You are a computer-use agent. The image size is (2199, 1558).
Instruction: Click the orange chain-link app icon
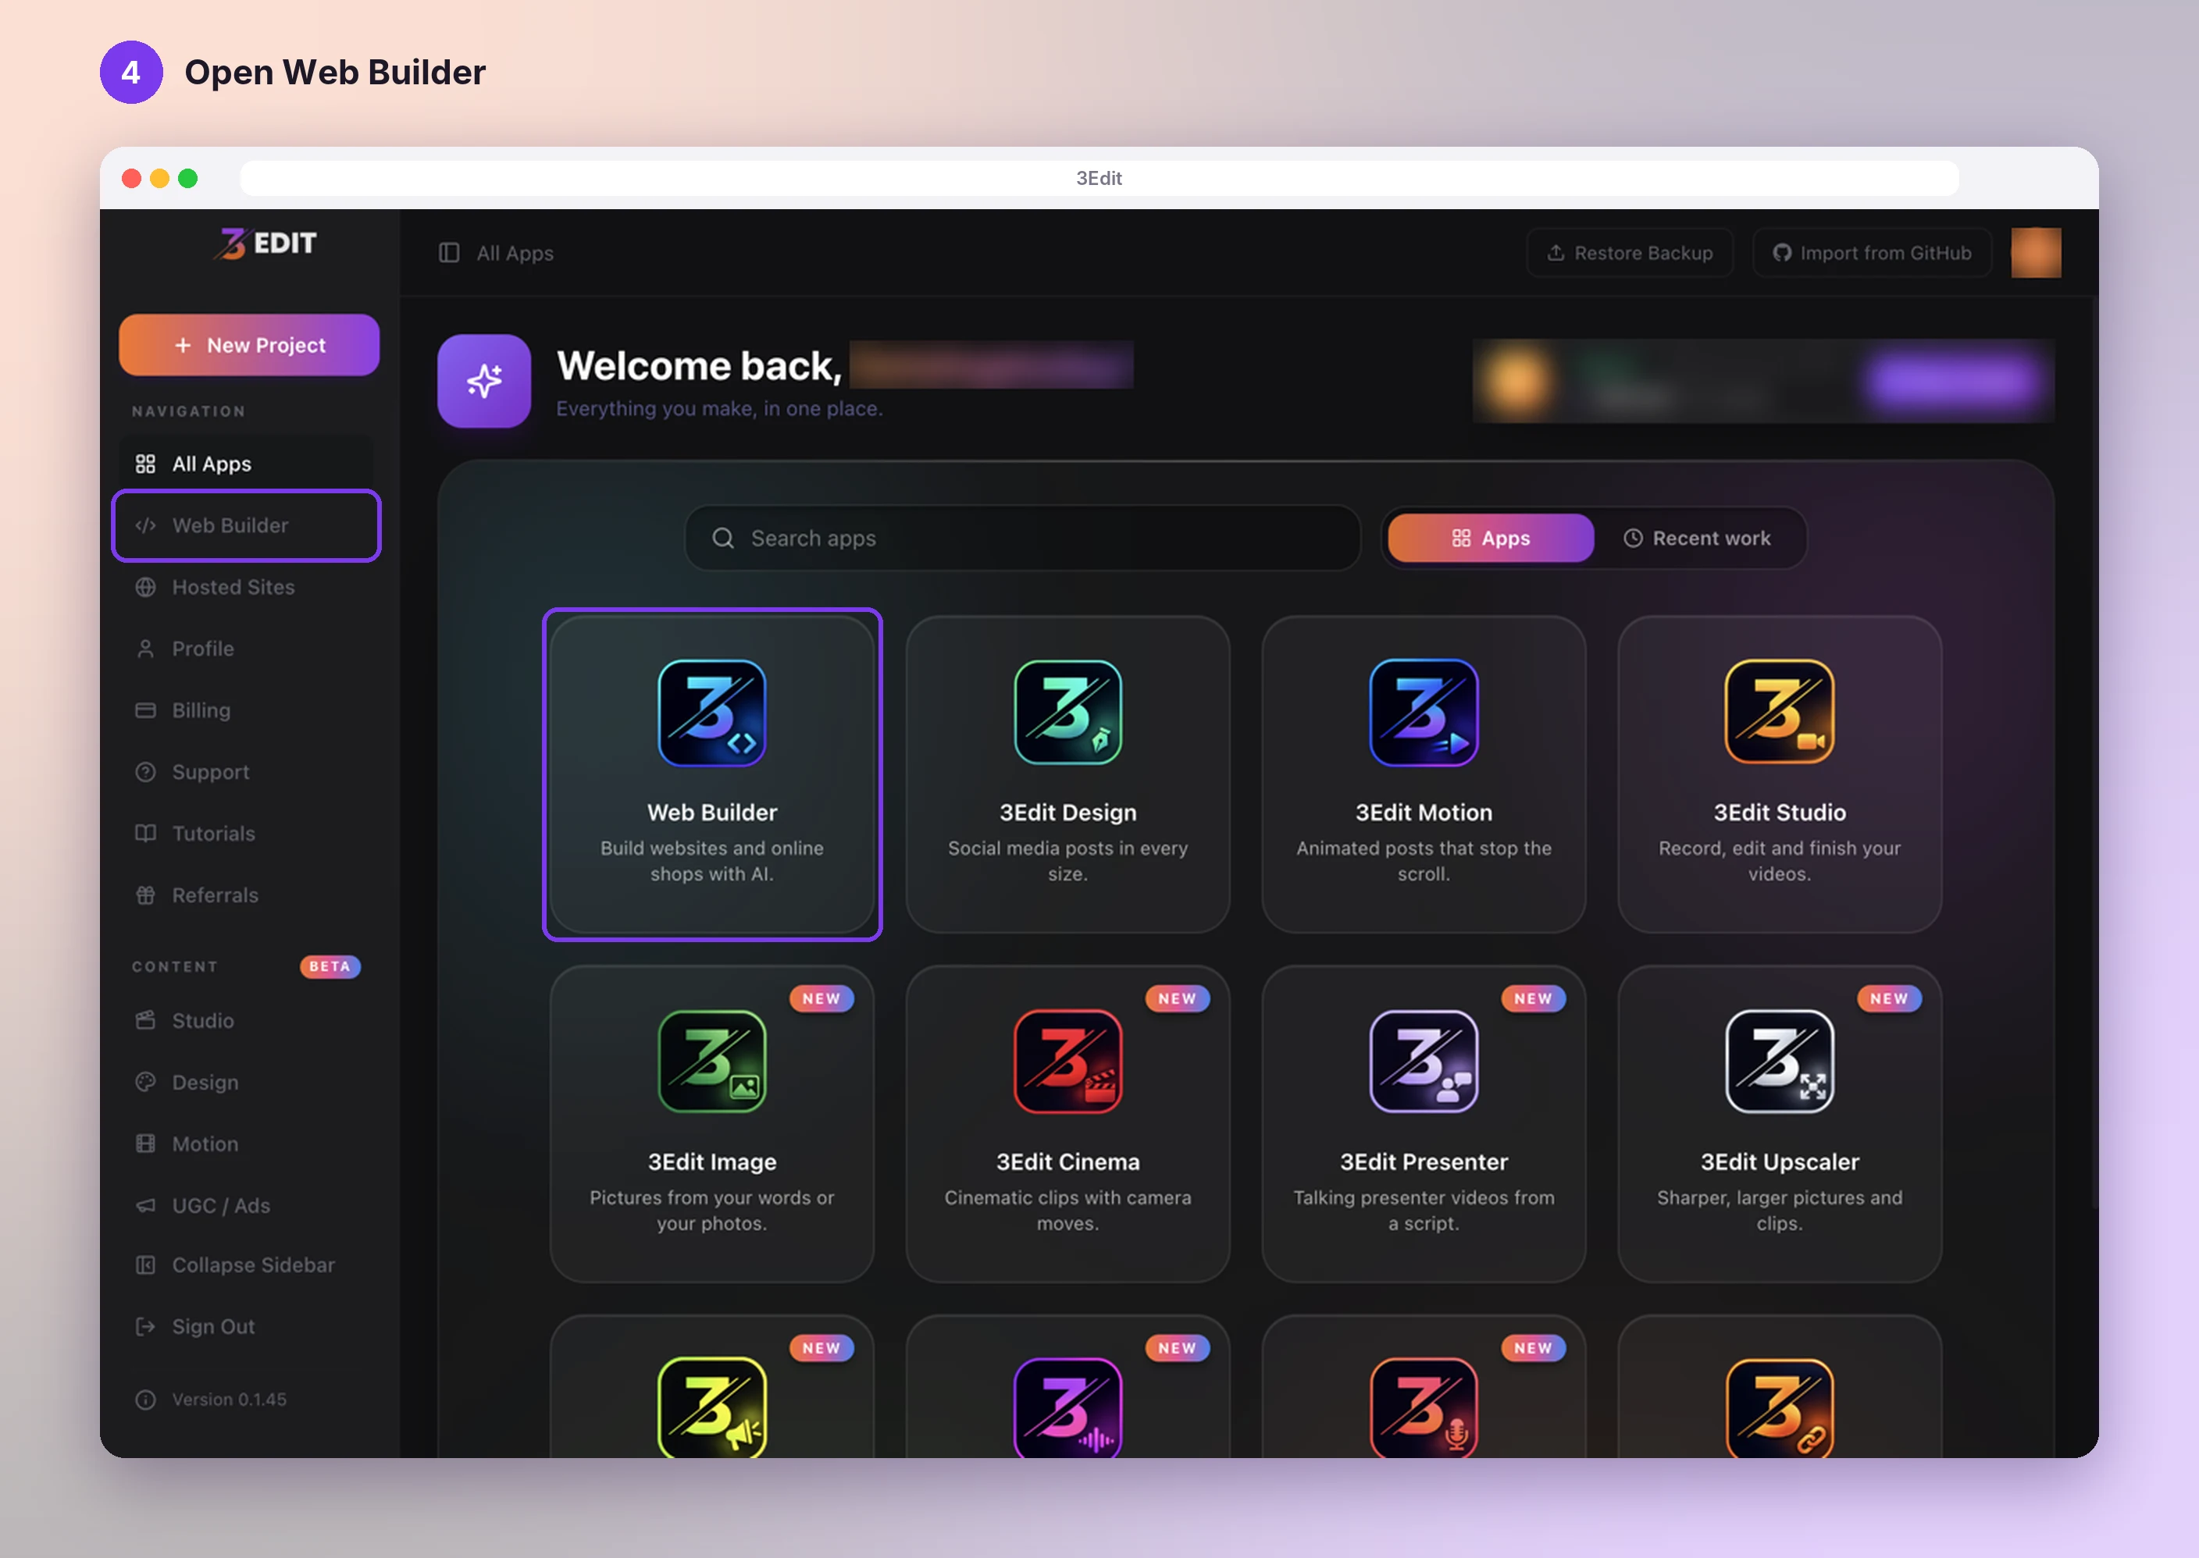pyautogui.click(x=1780, y=1407)
